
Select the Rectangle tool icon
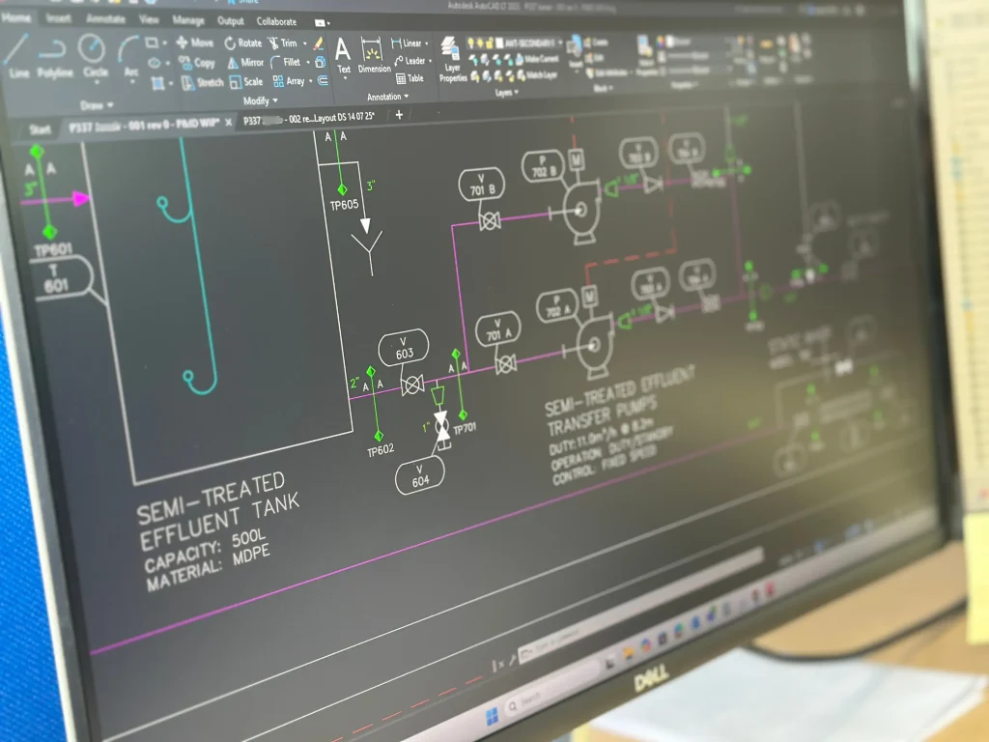tap(152, 43)
